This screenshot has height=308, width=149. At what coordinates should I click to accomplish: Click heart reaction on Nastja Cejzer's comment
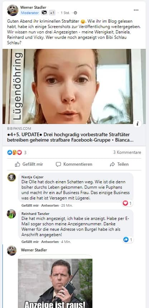tap(127, 203)
